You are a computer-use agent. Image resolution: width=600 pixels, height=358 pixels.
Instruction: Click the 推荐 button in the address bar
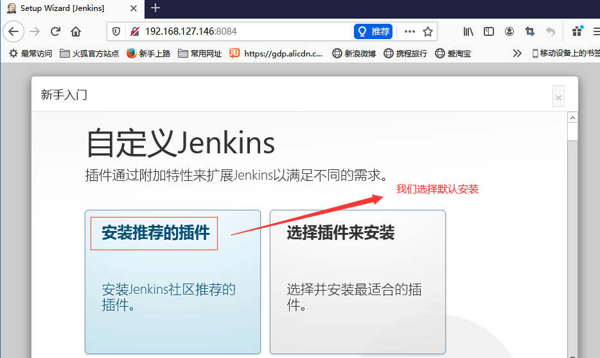tap(373, 31)
